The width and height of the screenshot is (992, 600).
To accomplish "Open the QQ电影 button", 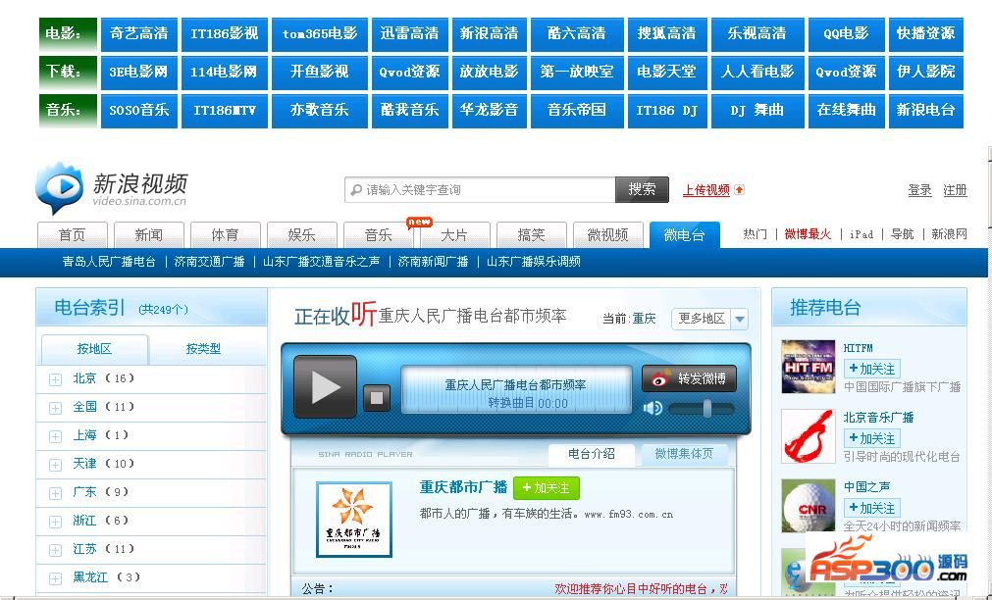I will [x=847, y=34].
